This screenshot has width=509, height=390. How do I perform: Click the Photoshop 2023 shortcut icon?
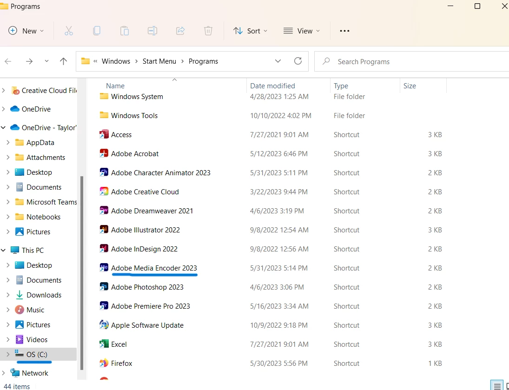104,287
